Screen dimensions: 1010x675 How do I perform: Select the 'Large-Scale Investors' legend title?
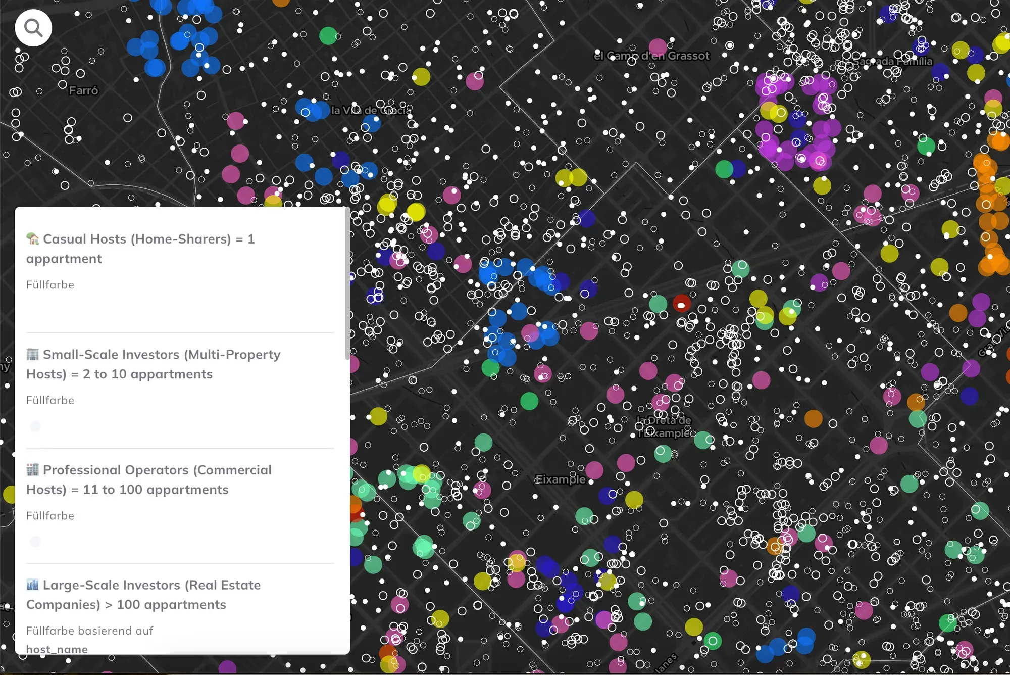tap(143, 595)
